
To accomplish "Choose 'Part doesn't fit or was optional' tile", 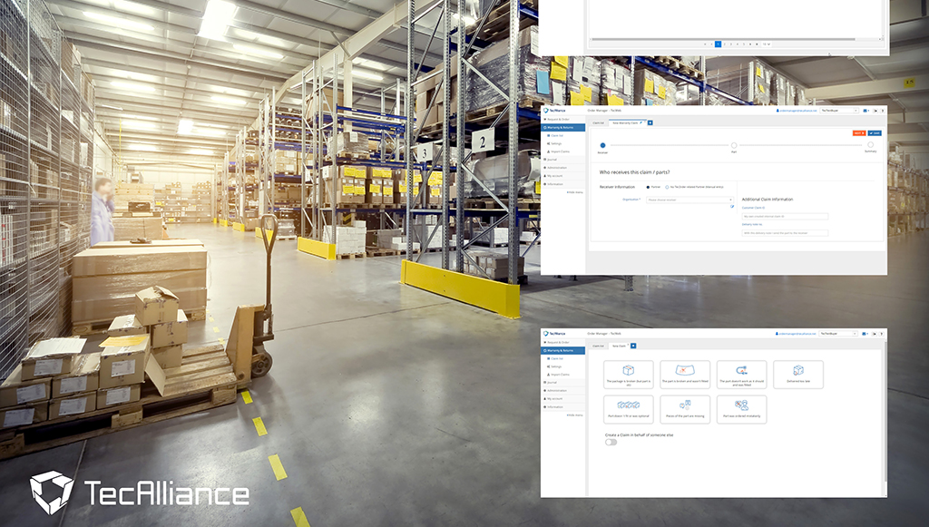I will (628, 409).
